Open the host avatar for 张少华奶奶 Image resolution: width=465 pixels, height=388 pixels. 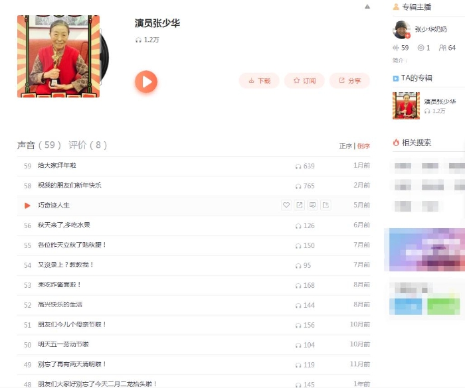pyautogui.click(x=401, y=30)
